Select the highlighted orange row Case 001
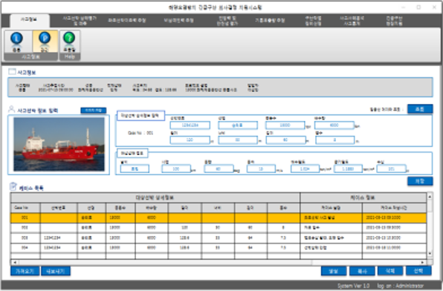 pyautogui.click(x=219, y=218)
